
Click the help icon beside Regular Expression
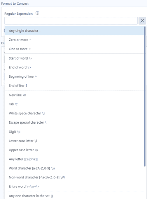pyautogui.click(x=37, y=13)
